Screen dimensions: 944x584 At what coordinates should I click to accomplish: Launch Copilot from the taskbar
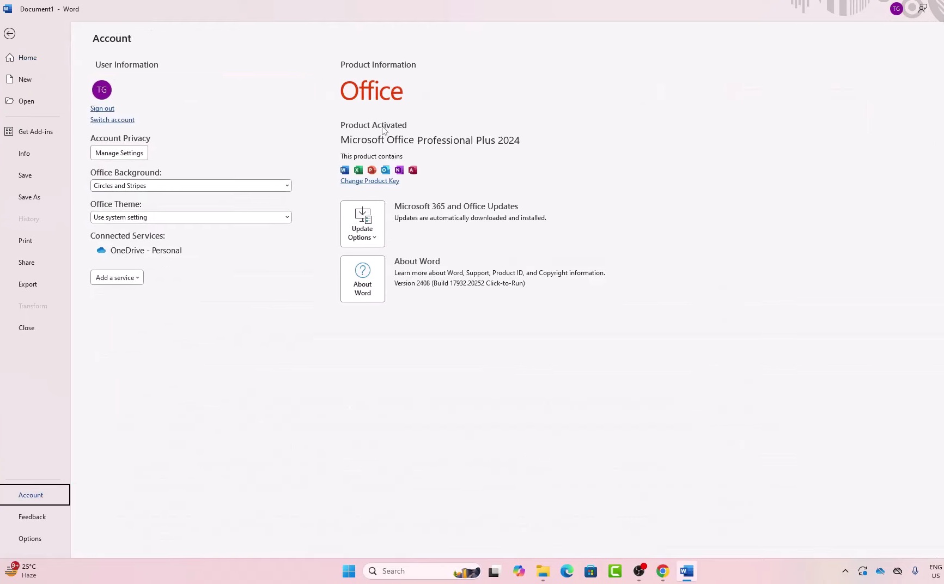[519, 571]
